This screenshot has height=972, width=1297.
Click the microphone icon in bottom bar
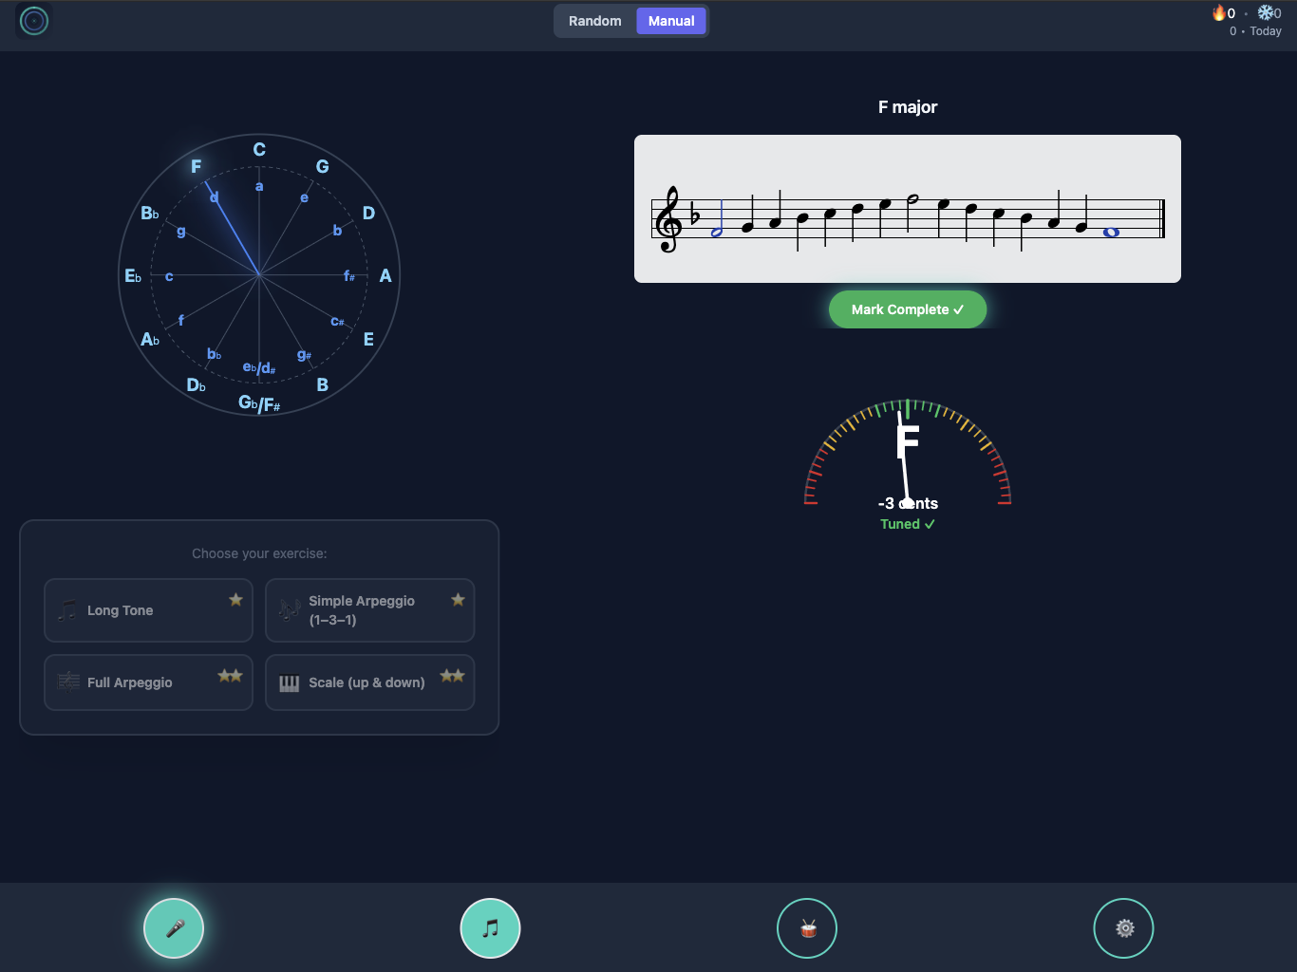point(174,928)
